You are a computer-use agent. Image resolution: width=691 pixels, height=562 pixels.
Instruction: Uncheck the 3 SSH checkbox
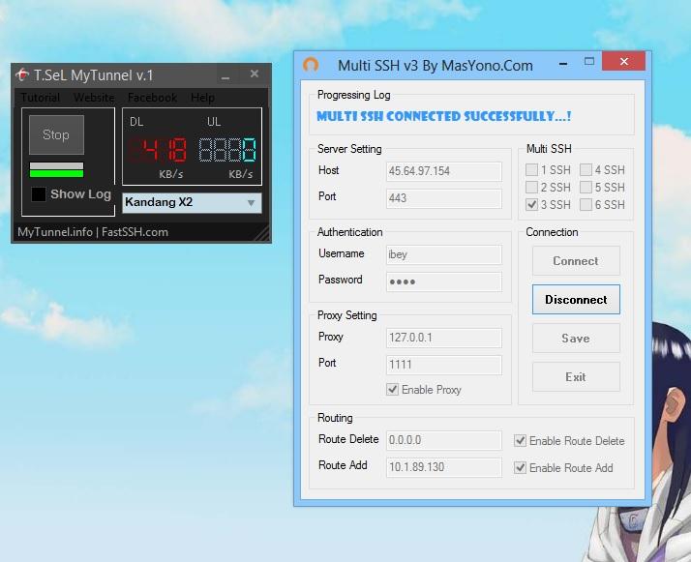532,204
